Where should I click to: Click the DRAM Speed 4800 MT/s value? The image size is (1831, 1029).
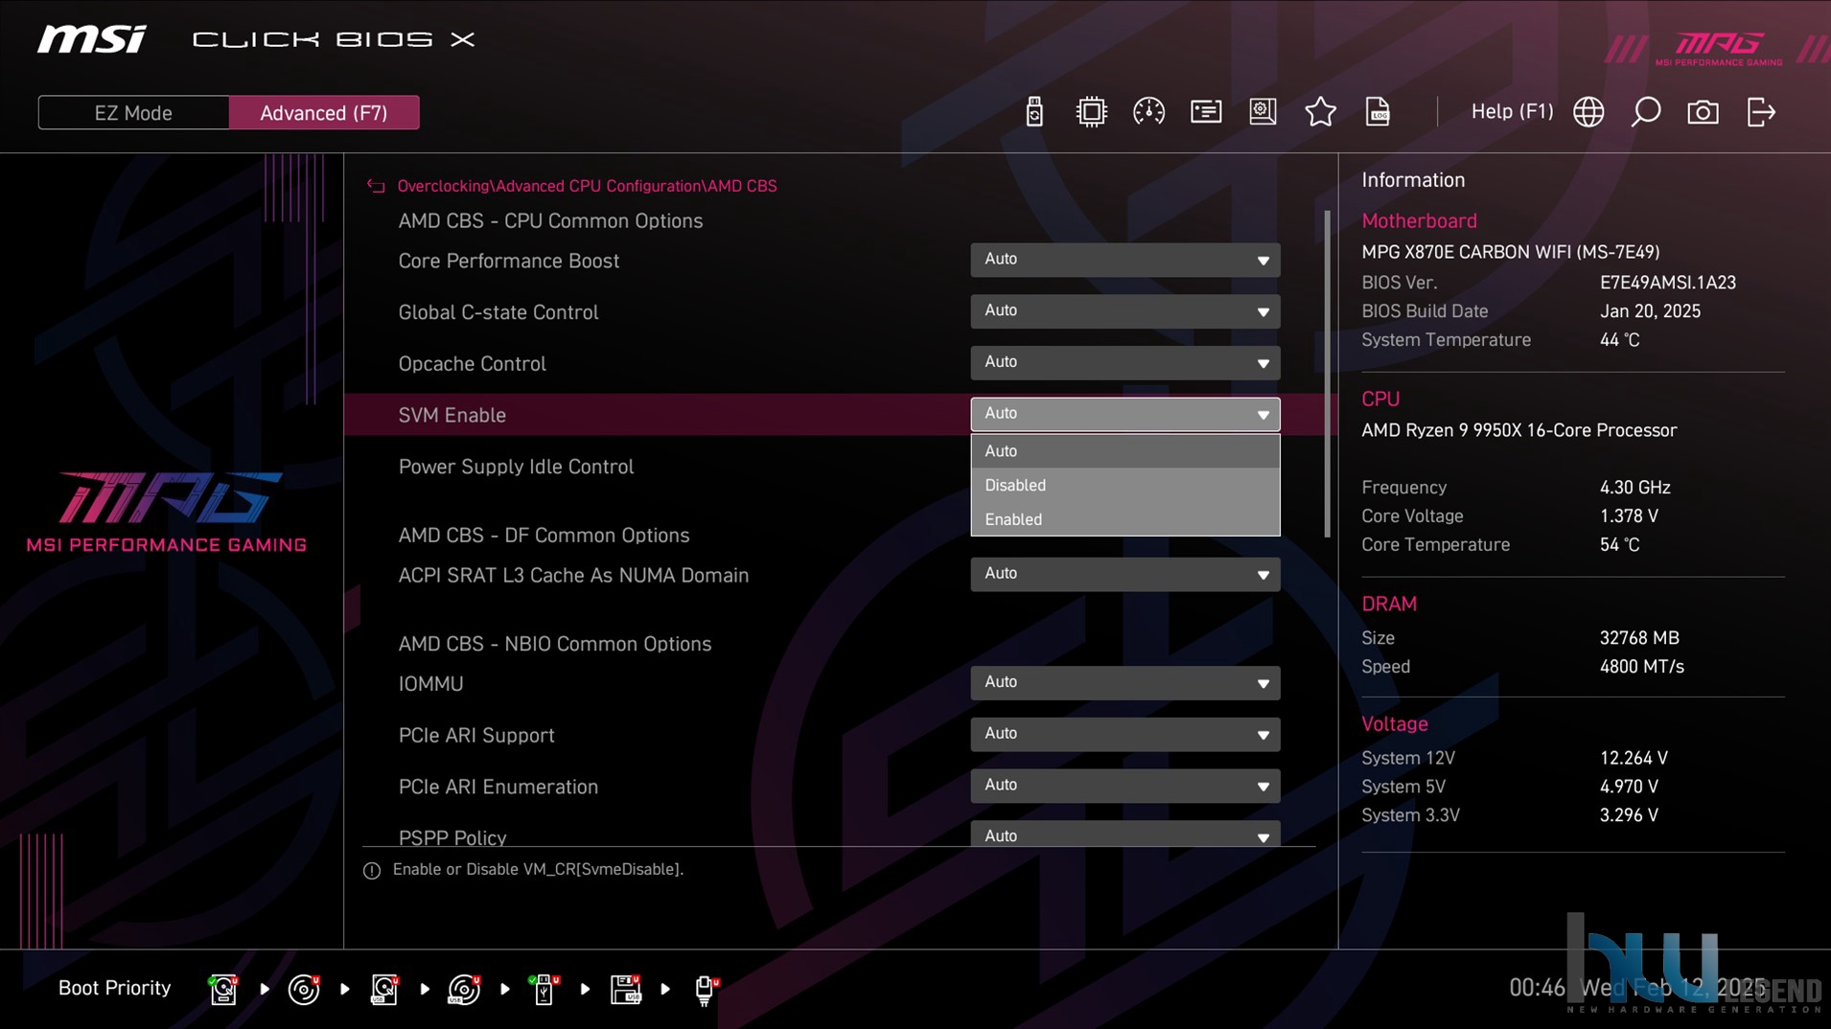coord(1641,667)
